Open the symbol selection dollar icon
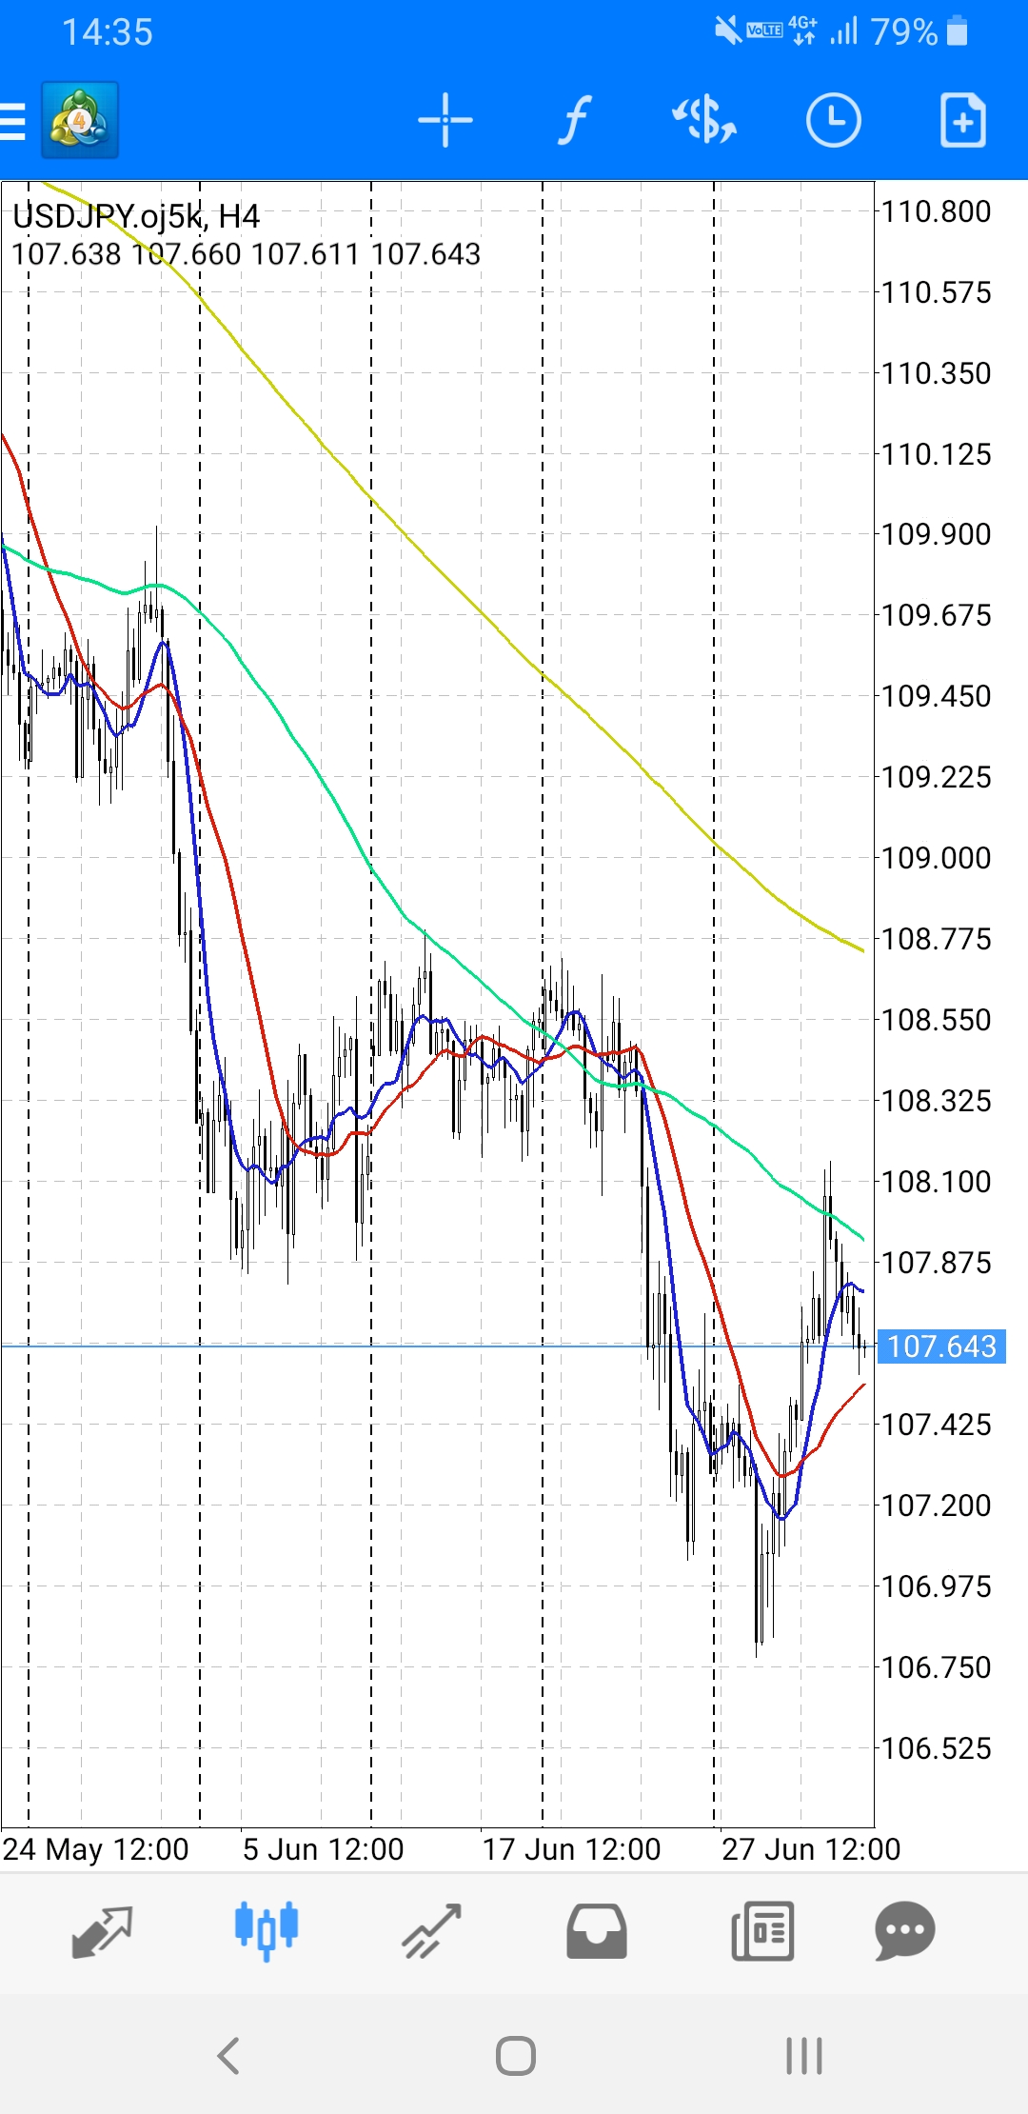The width and height of the screenshot is (1028, 2114). tap(704, 121)
